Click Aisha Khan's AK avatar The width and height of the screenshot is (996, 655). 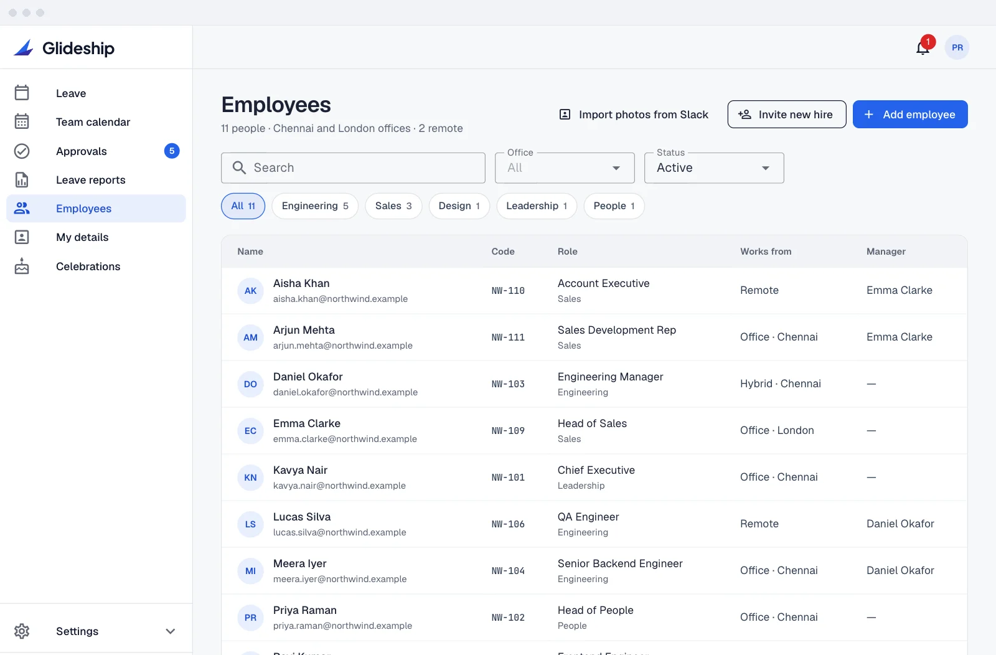point(250,291)
